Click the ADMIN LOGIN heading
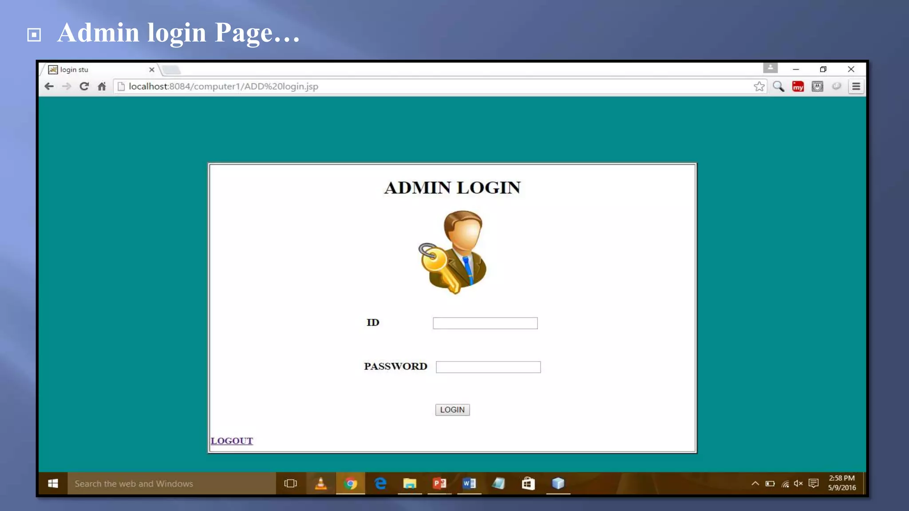 (452, 188)
